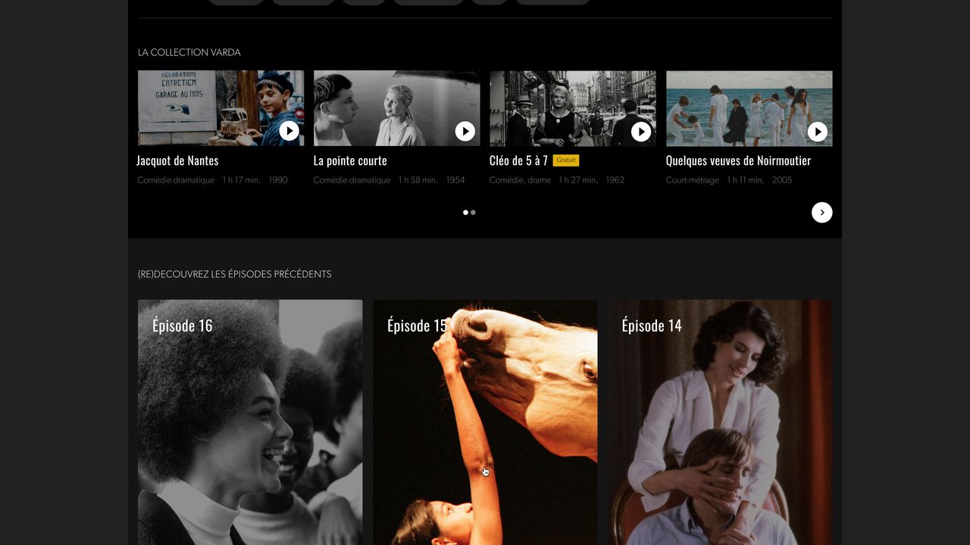
Task: Open Cléo de 5 à 7 title
Action: click(518, 160)
